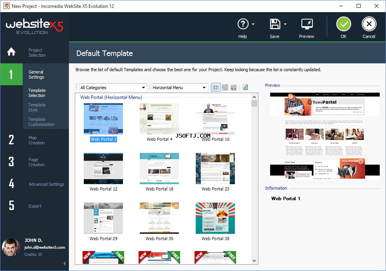Open the Help question mark button
Viewport: 386px width, 271px height.
(243, 24)
